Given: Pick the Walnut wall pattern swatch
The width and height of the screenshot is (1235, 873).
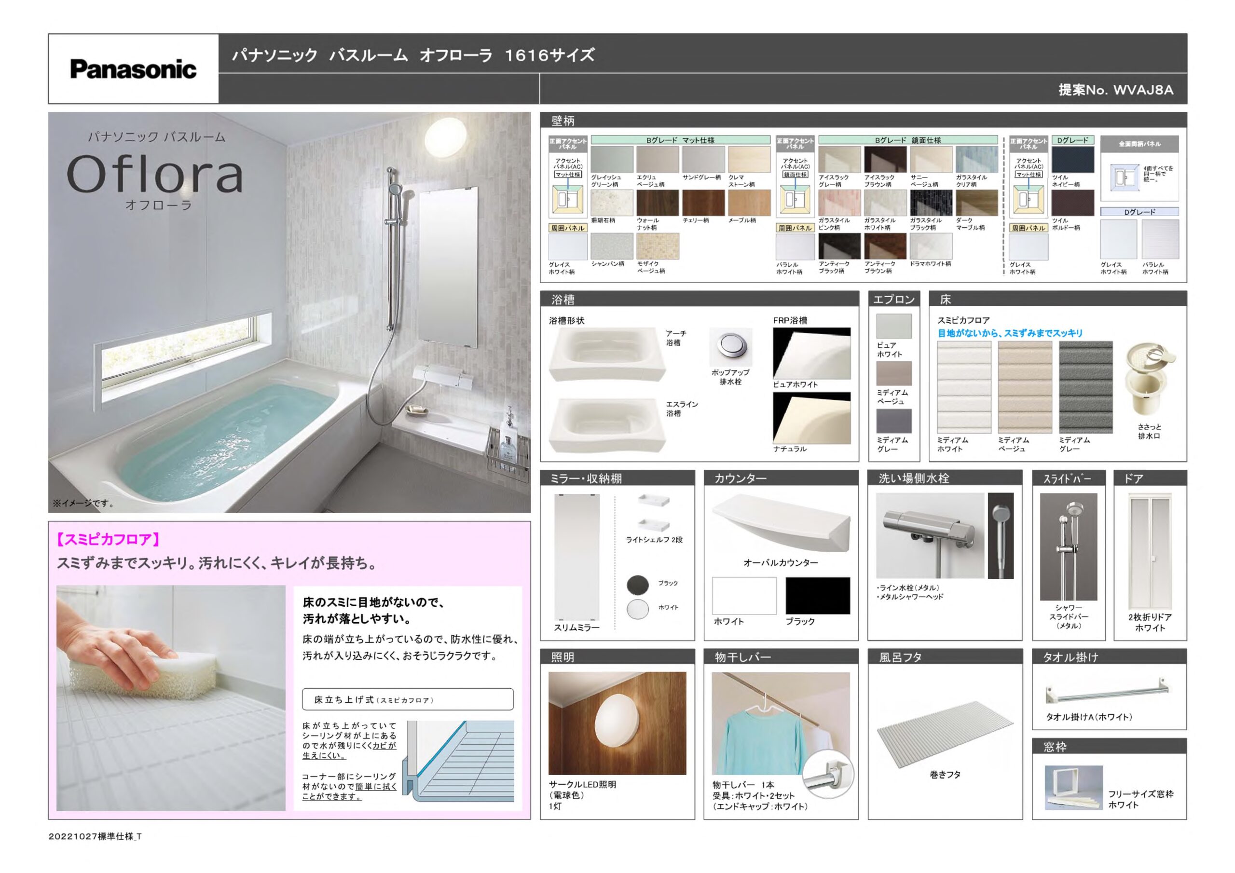Looking at the screenshot, I should [658, 203].
